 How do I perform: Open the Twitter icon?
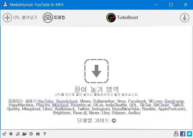point(189,134)
